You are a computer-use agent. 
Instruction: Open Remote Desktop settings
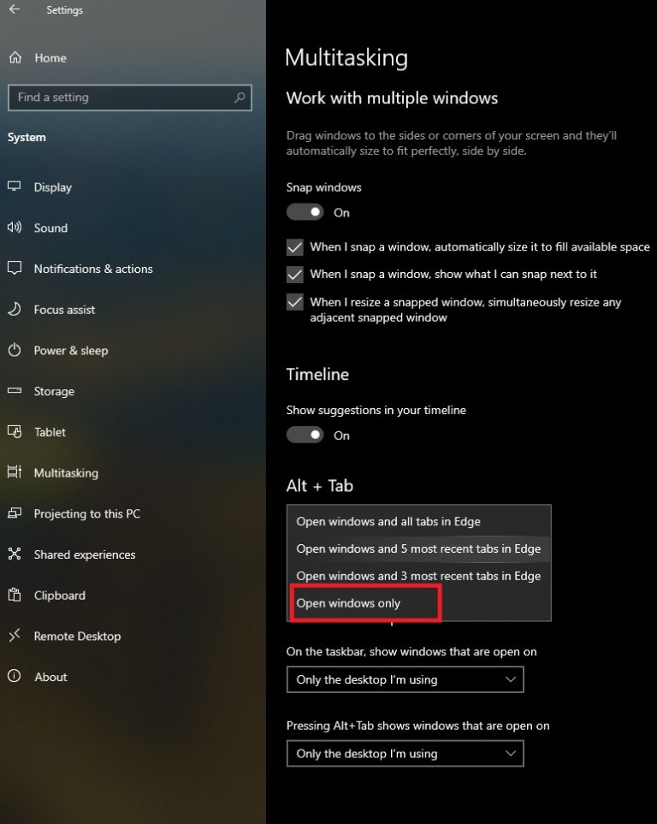coord(78,636)
